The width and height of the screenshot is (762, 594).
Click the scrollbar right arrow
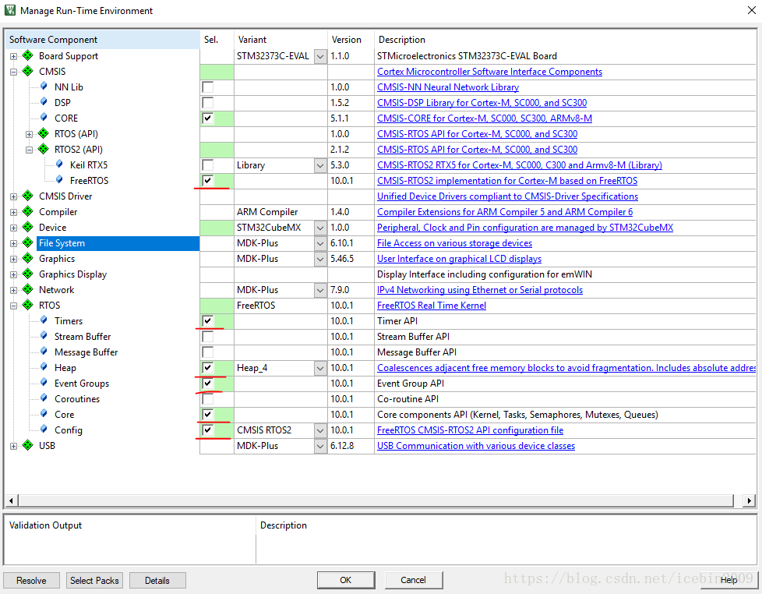(x=750, y=500)
